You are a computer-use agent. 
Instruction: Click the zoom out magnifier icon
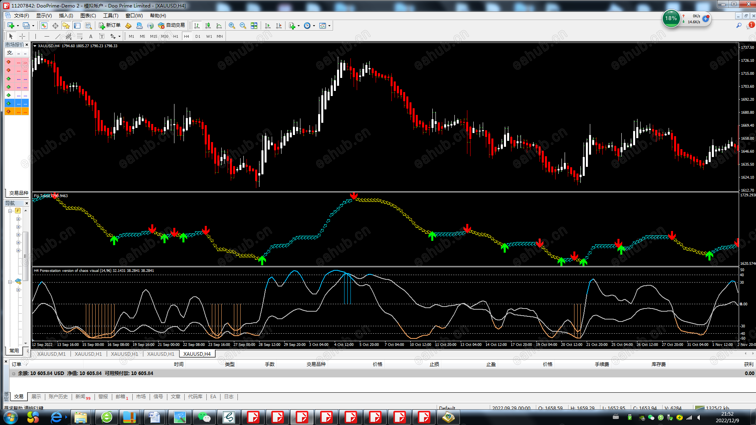pyautogui.click(x=243, y=26)
